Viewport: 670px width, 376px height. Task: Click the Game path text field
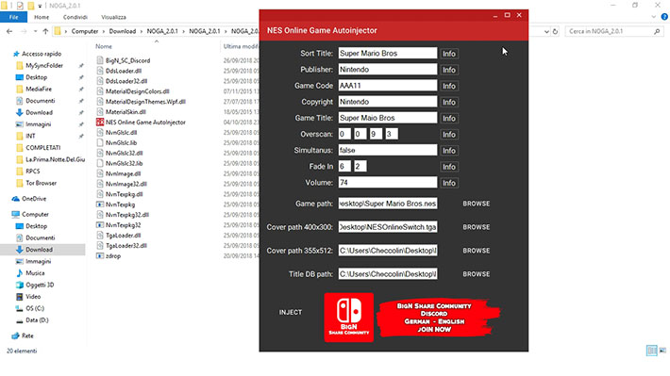[388, 204]
